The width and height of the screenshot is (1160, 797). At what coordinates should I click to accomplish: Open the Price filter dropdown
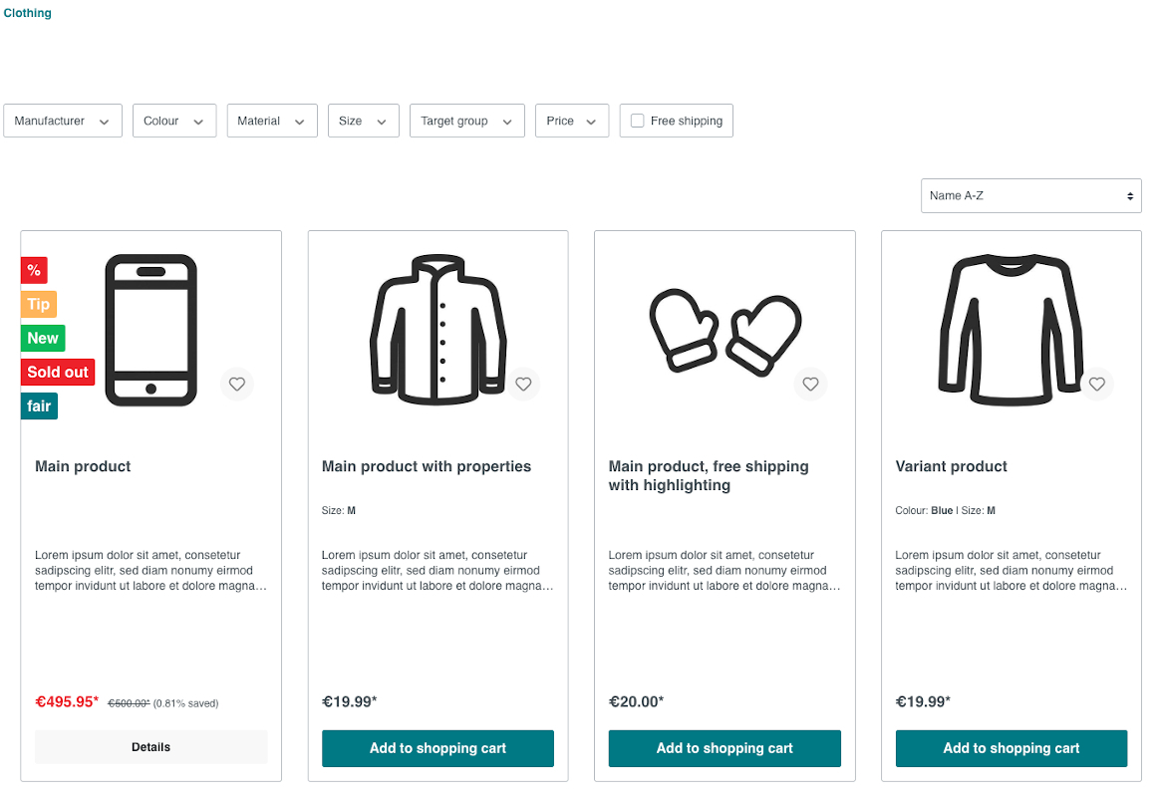[572, 121]
